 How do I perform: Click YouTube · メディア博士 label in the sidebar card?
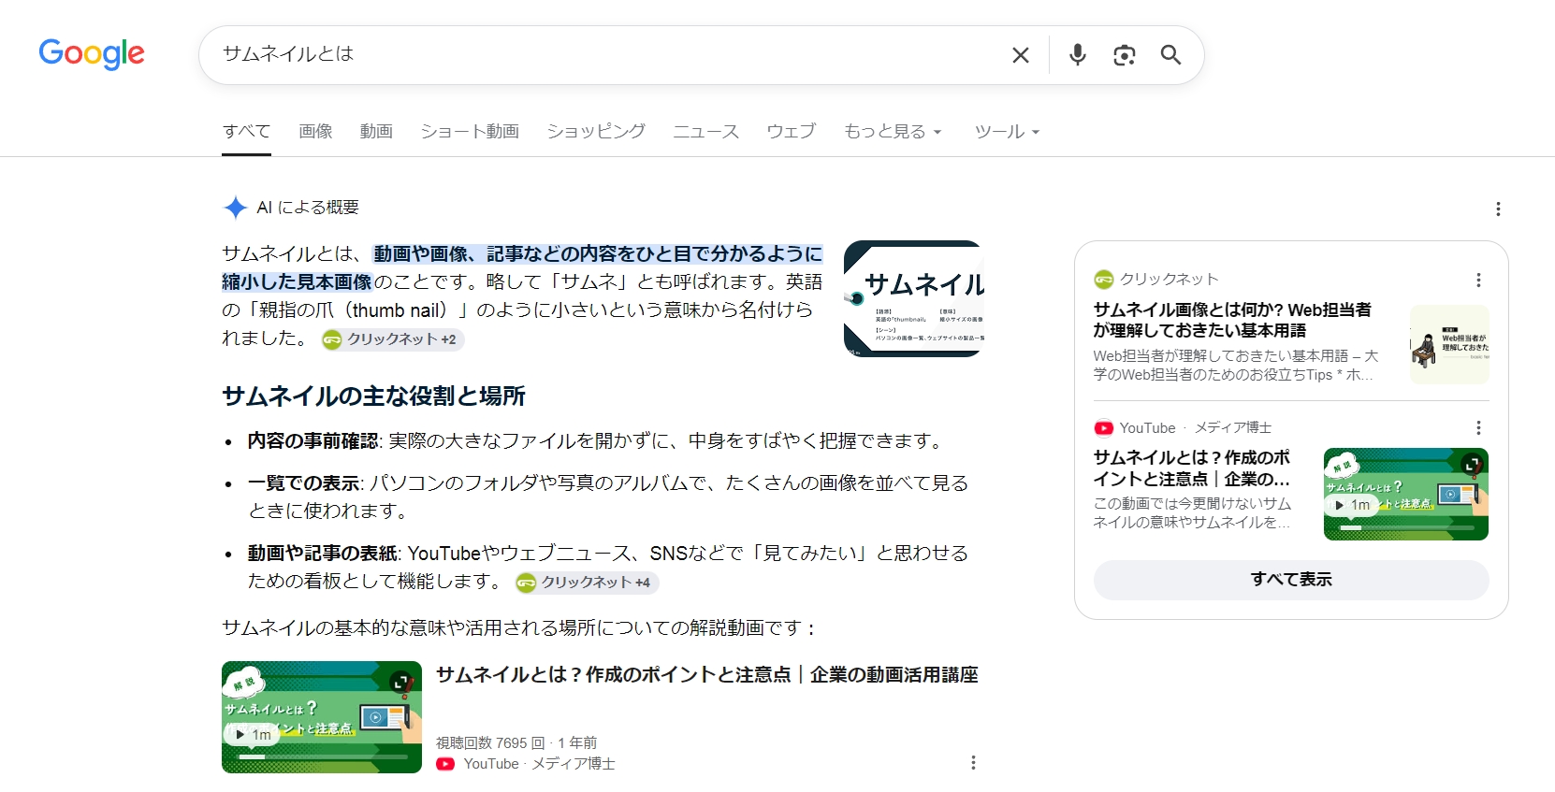(x=1196, y=428)
